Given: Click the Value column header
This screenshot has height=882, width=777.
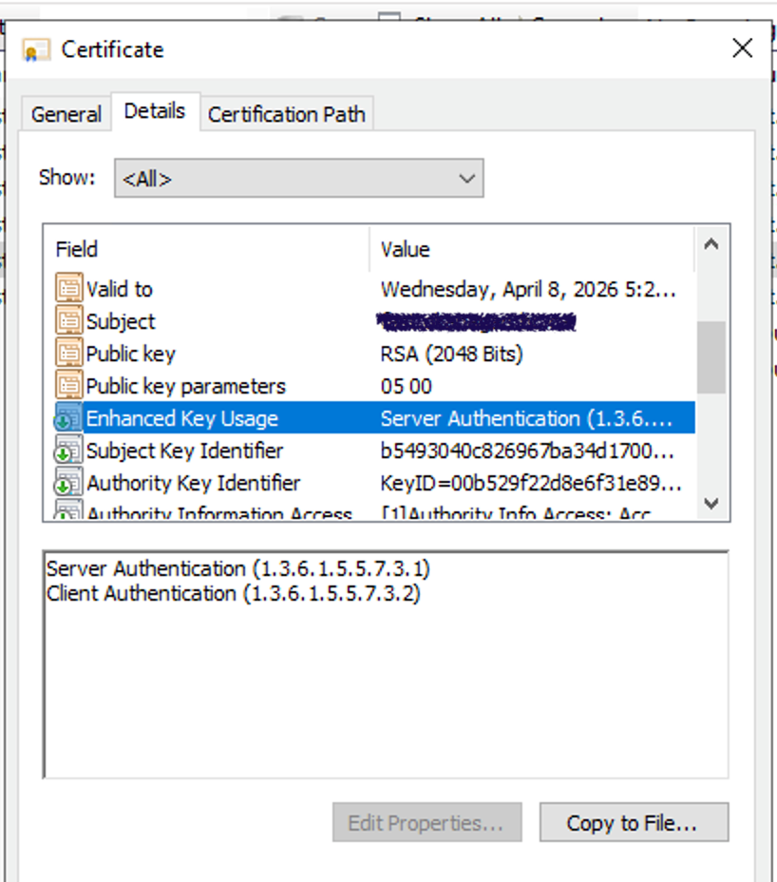Looking at the screenshot, I should 406,249.
